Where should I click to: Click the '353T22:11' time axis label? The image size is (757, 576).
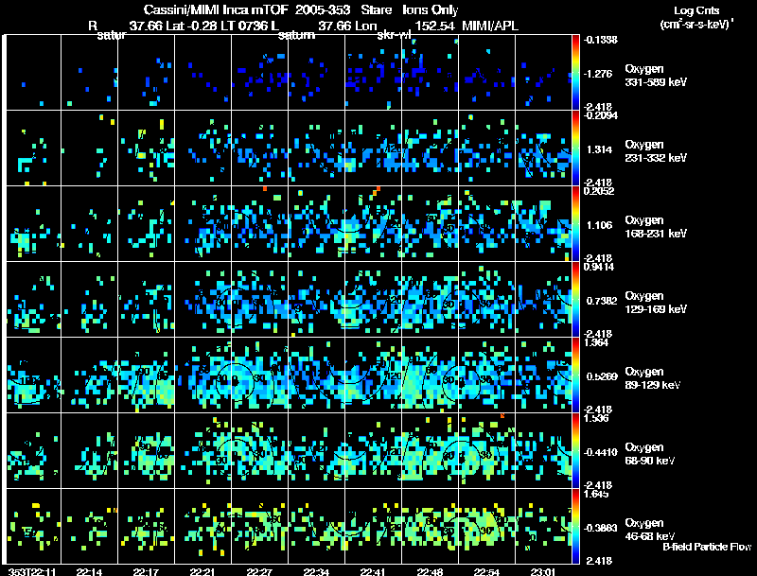32,572
